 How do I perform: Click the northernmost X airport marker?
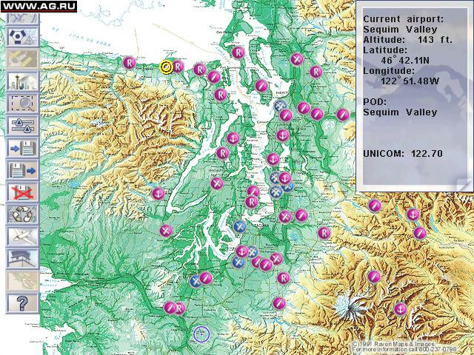[x=297, y=59]
